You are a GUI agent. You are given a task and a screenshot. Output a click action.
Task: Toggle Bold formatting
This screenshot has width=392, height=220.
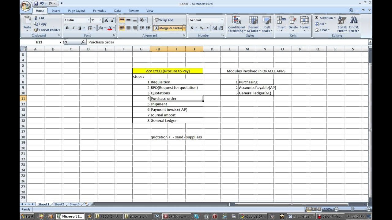pos(67,28)
